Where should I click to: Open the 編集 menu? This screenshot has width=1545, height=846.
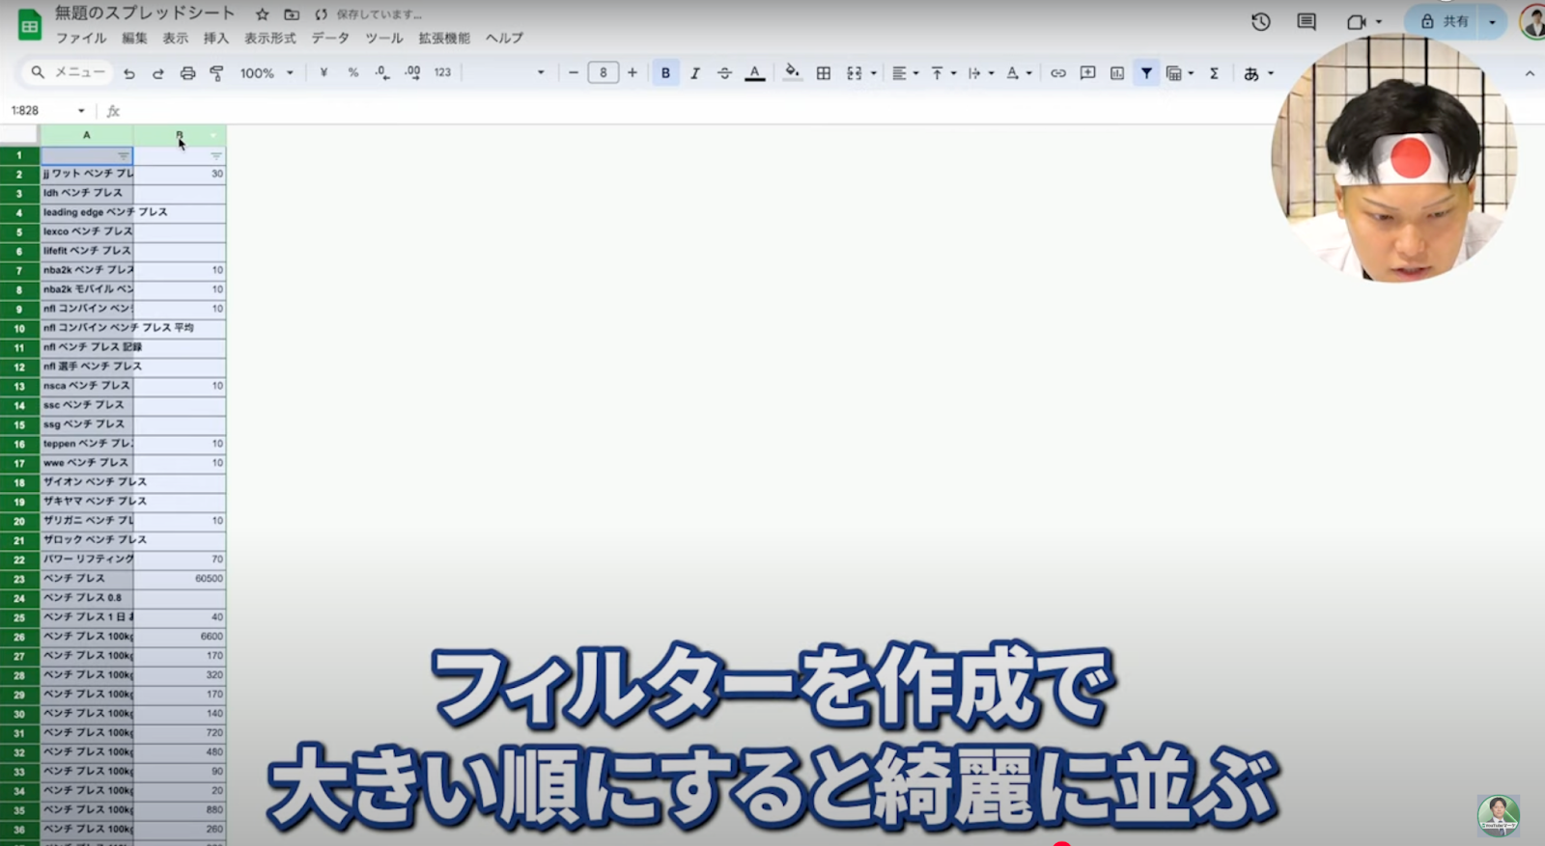click(x=134, y=39)
